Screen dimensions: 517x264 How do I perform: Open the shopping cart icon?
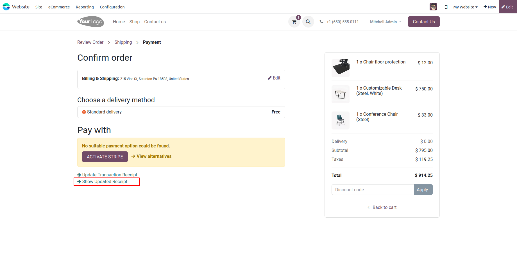tap(294, 22)
